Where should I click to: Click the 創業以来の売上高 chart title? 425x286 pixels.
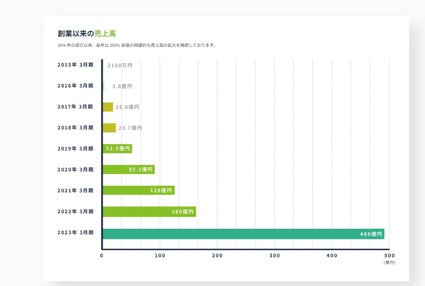[86, 34]
